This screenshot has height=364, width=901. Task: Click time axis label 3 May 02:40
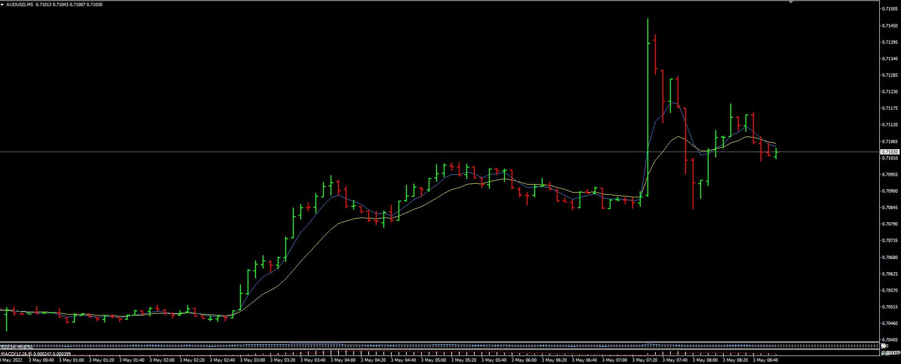click(x=222, y=360)
